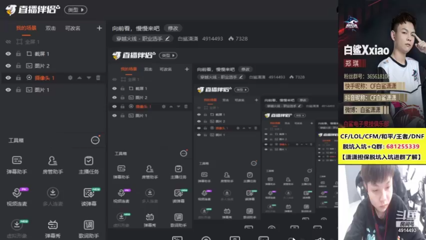The image size is (426, 240).
Task: Show the hidden 全屏 1 source
Action: tap(8, 42)
